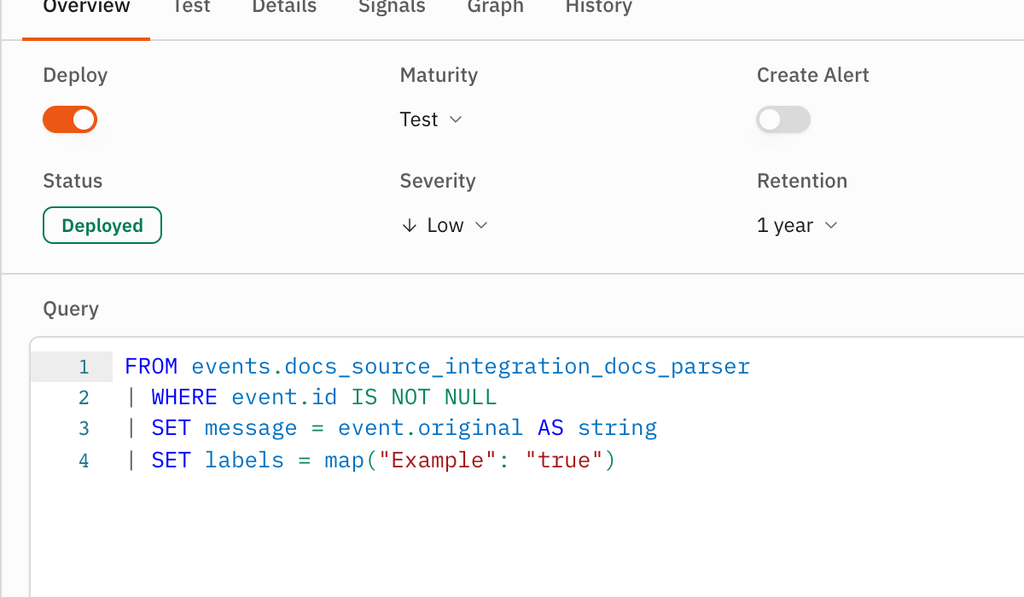Turn off the Deploy toggle
This screenshot has width=1024, height=597.
[70, 119]
